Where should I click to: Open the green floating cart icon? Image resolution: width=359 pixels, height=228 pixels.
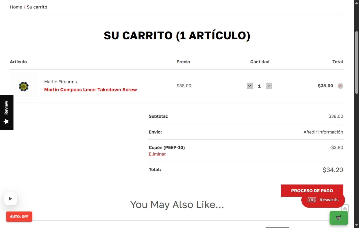click(x=339, y=218)
